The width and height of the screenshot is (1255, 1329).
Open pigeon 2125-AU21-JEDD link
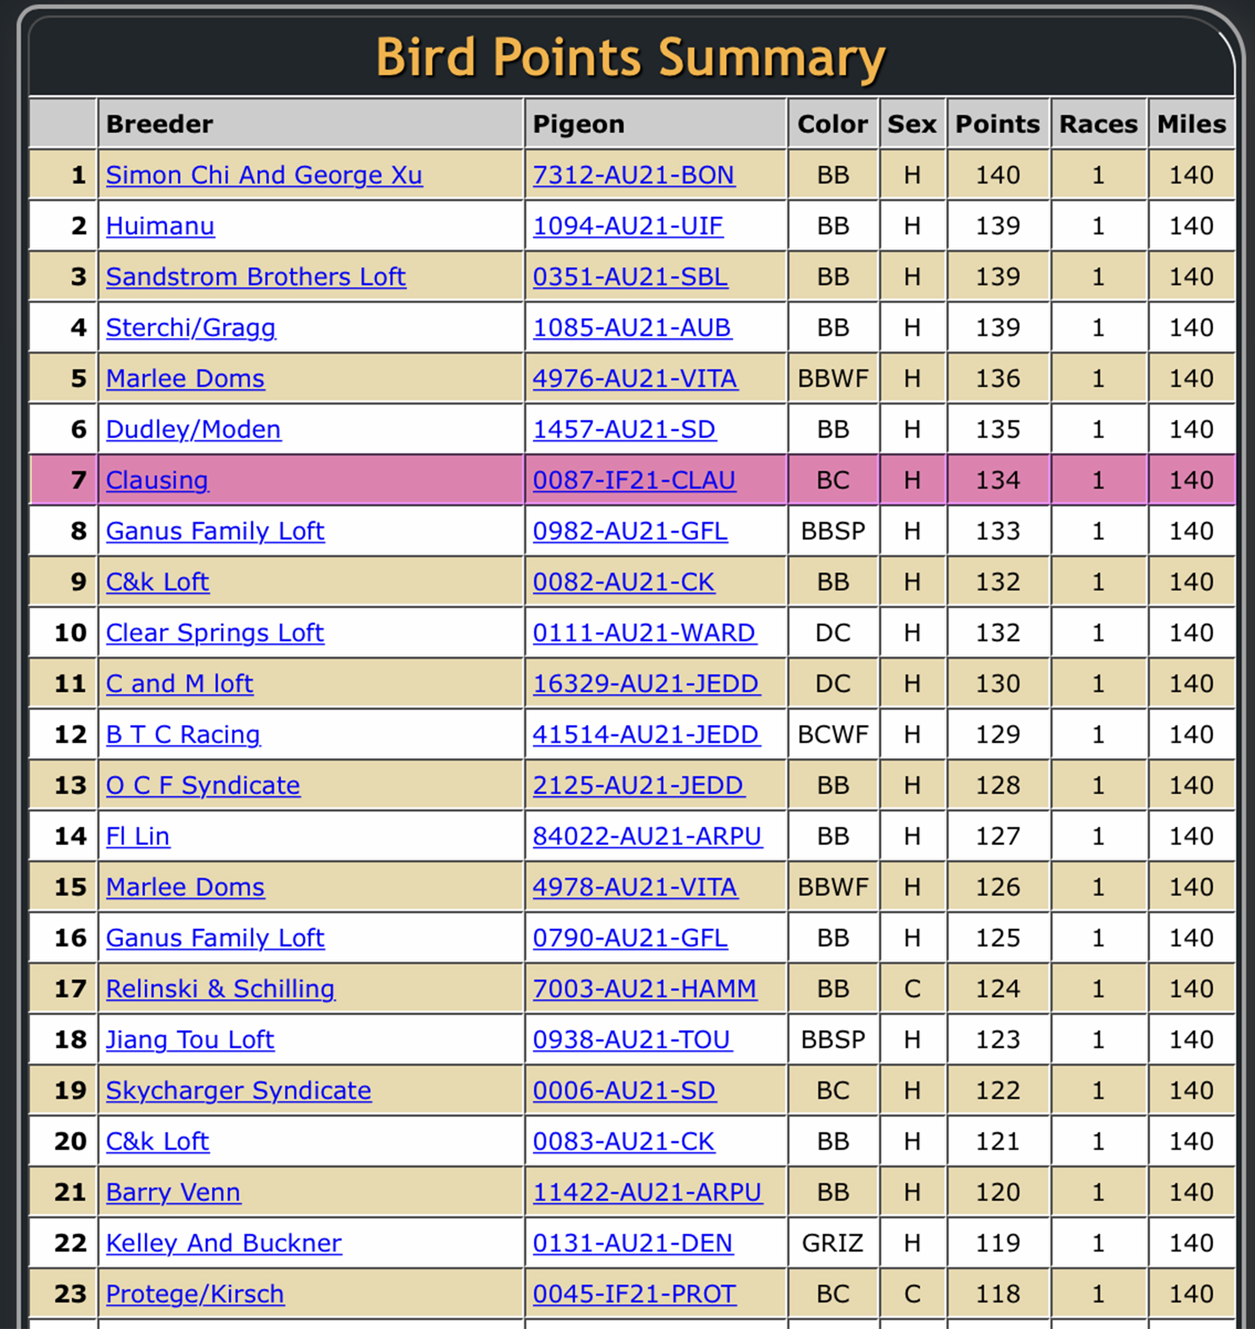click(x=637, y=786)
